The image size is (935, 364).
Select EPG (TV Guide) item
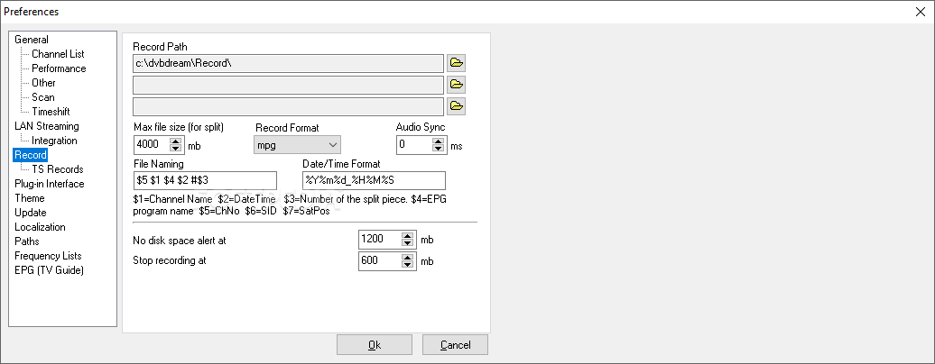[49, 270]
